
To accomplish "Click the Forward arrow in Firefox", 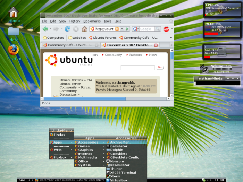I will [x=56, y=29].
